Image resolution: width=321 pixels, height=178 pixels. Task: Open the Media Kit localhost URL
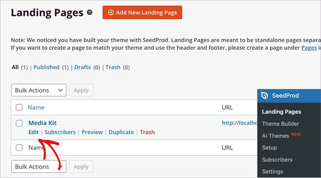point(240,123)
